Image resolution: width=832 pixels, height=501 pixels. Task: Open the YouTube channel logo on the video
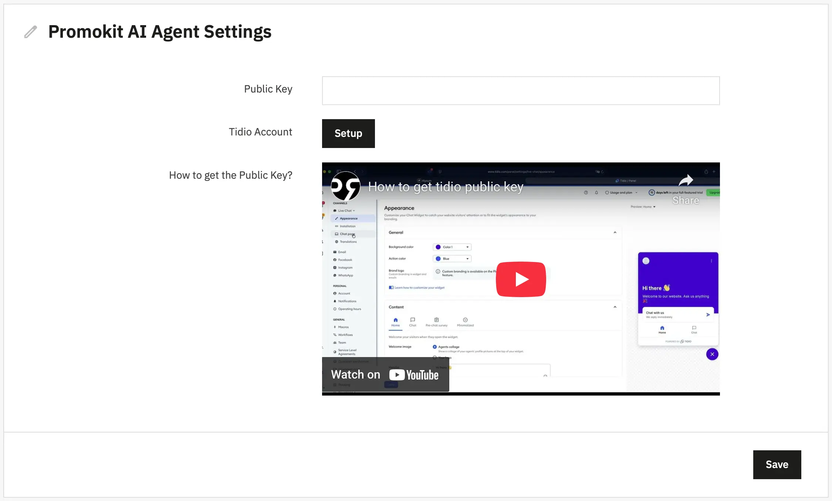tap(345, 186)
